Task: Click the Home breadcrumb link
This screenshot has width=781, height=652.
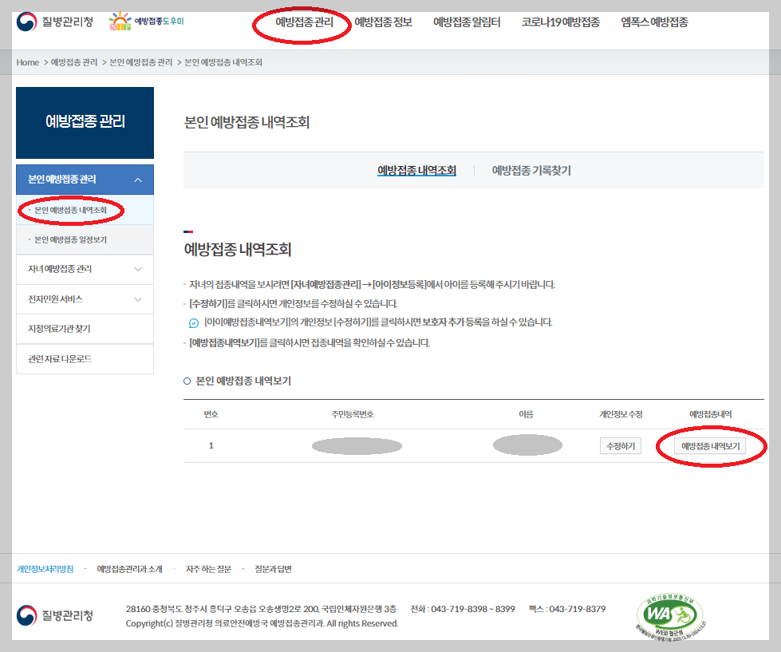Action: coord(28,60)
